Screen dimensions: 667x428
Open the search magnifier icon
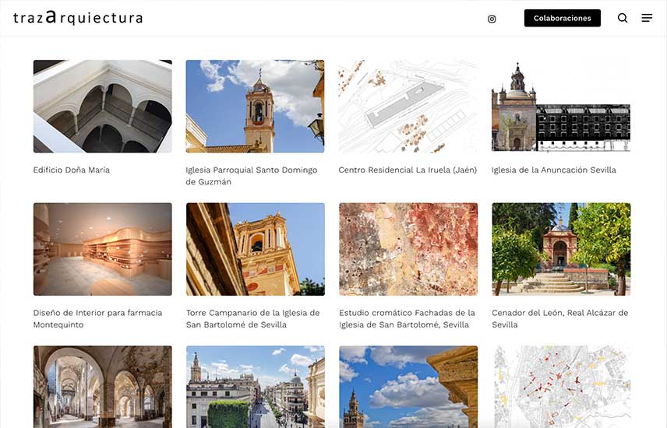point(623,18)
